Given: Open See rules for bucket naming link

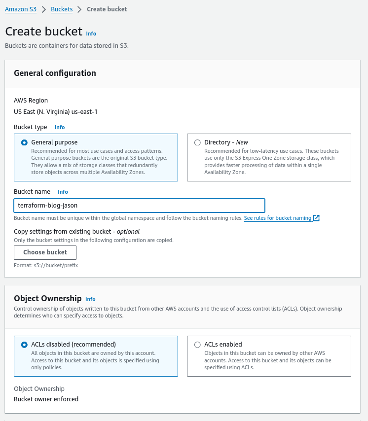Looking at the screenshot, I should coord(278,218).
